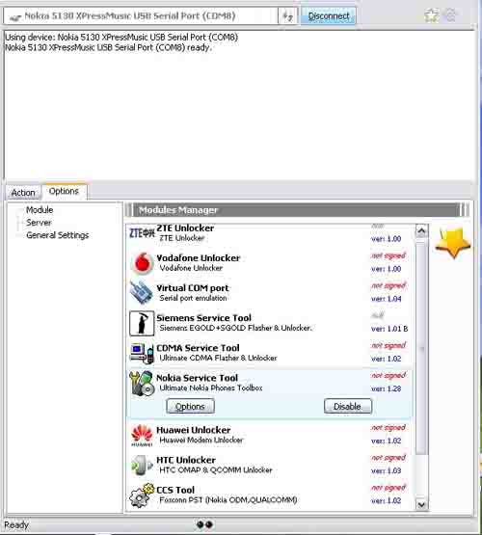
Task: Open Nokia Service Tool Options button
Action: [190, 407]
